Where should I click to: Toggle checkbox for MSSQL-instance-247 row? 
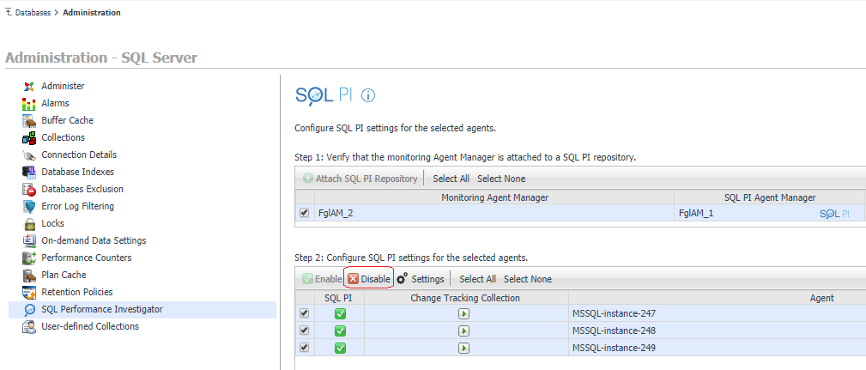point(305,313)
